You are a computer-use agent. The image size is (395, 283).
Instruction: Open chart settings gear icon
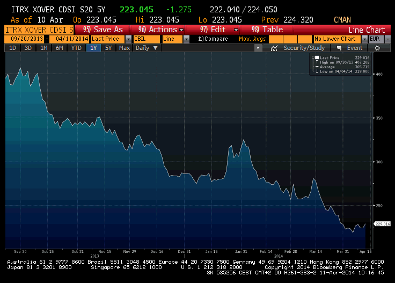tap(377, 48)
